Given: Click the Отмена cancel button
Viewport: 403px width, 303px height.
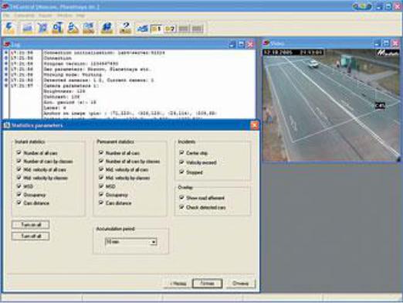Looking at the screenshot, I should tap(240, 284).
